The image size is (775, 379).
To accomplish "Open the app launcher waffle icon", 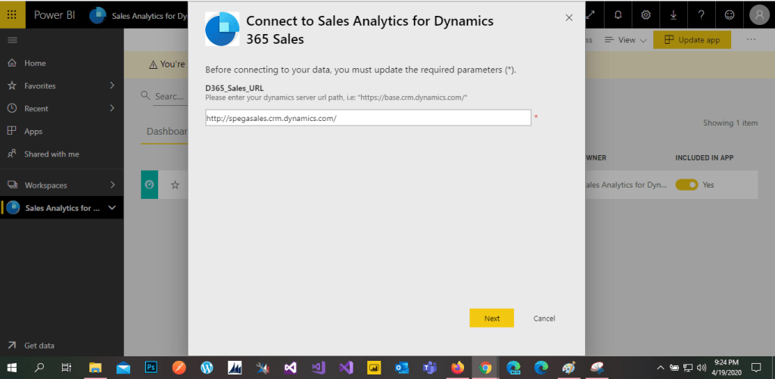I will point(13,14).
